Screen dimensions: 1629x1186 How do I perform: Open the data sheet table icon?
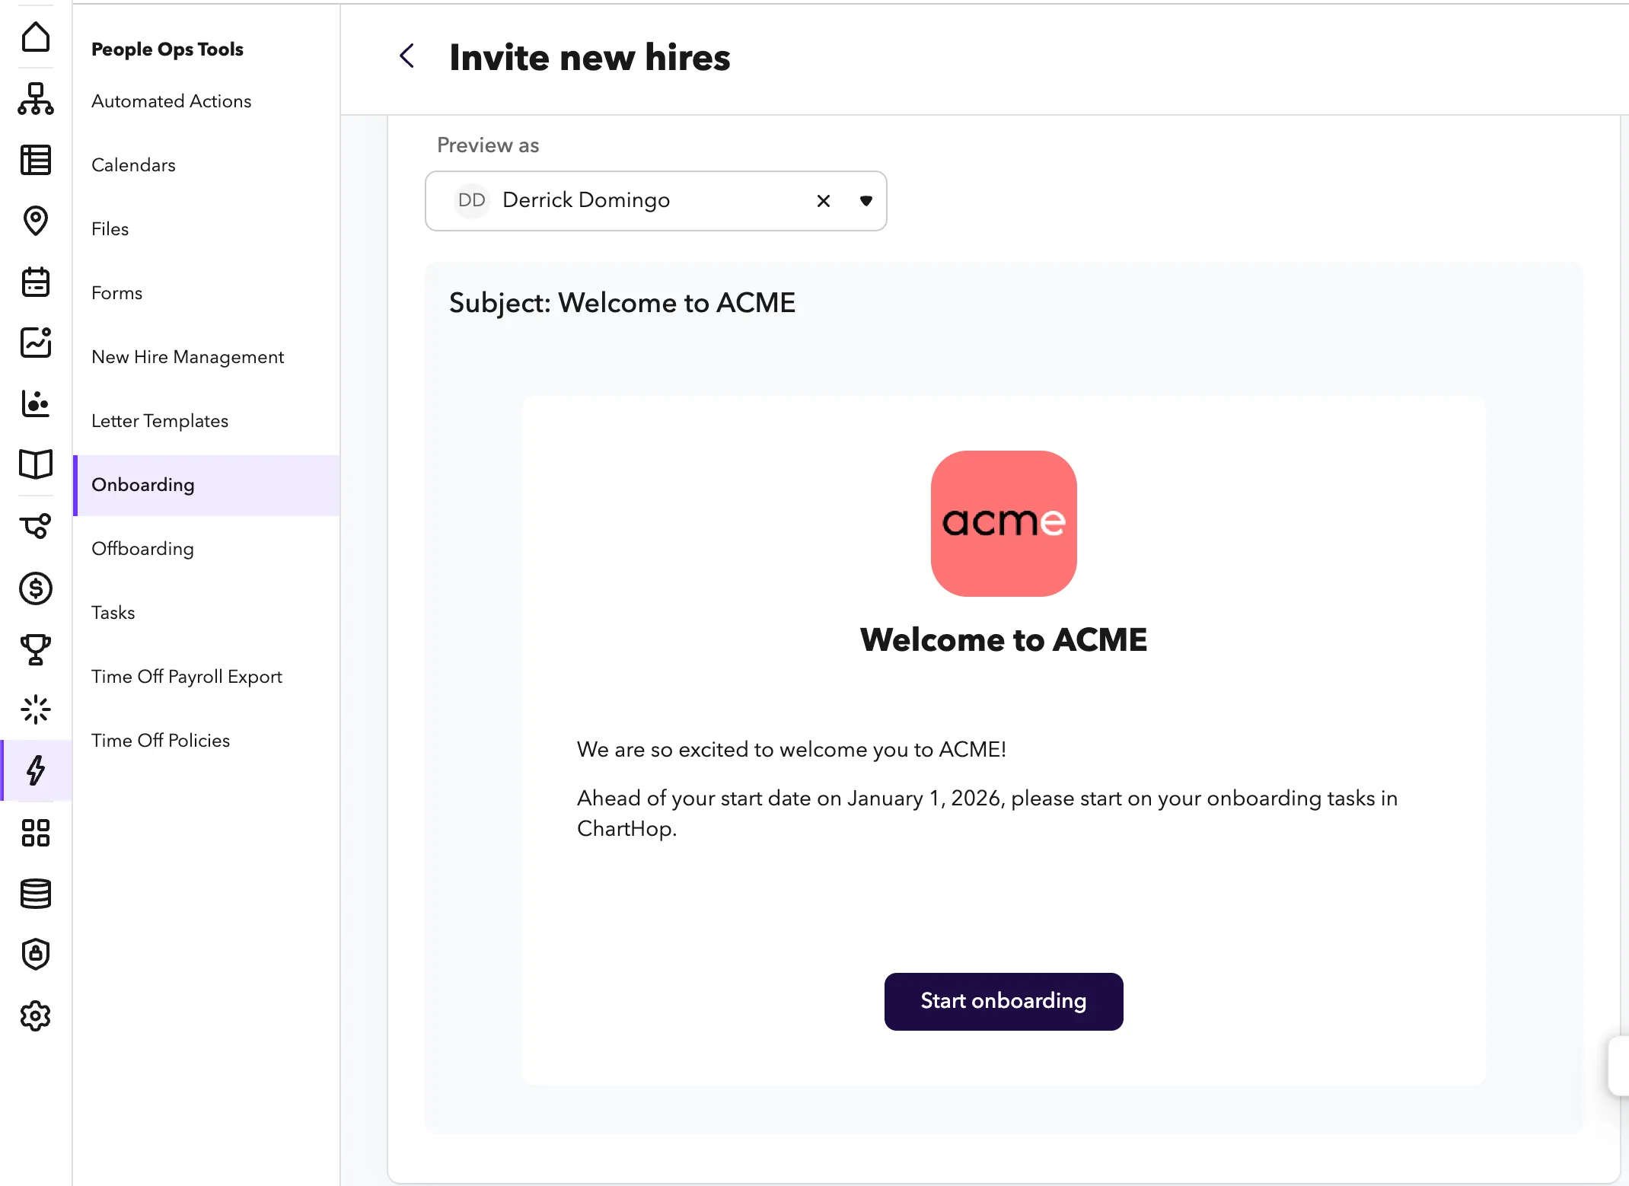pos(36,160)
